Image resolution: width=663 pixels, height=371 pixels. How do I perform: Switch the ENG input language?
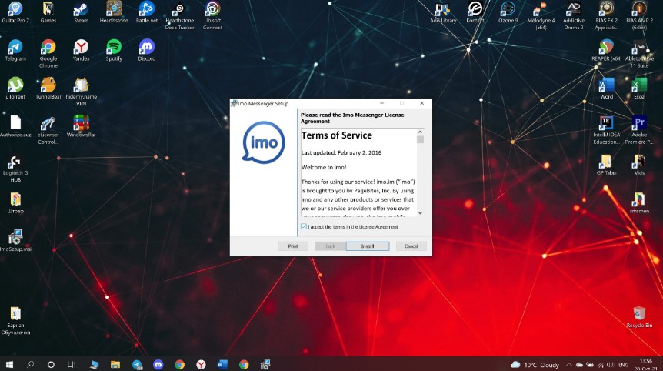point(623,365)
